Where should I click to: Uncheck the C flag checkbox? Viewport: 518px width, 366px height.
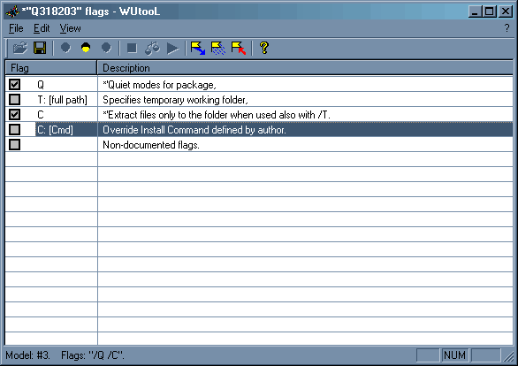point(14,115)
